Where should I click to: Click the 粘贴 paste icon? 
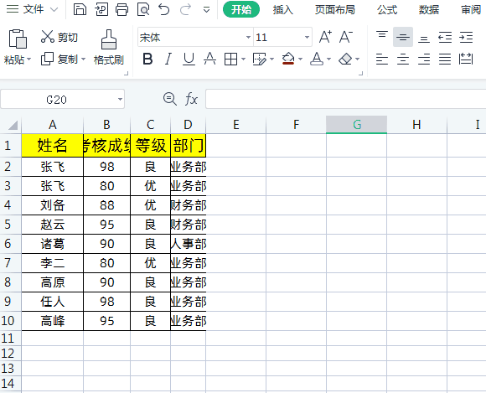18,39
